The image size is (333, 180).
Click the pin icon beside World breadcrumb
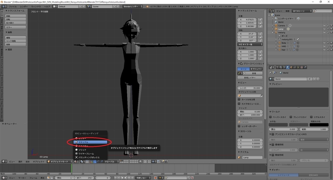(270, 73)
